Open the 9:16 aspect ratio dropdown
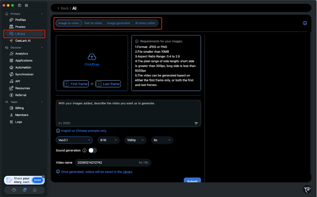The image size is (317, 197). [x=108, y=140]
